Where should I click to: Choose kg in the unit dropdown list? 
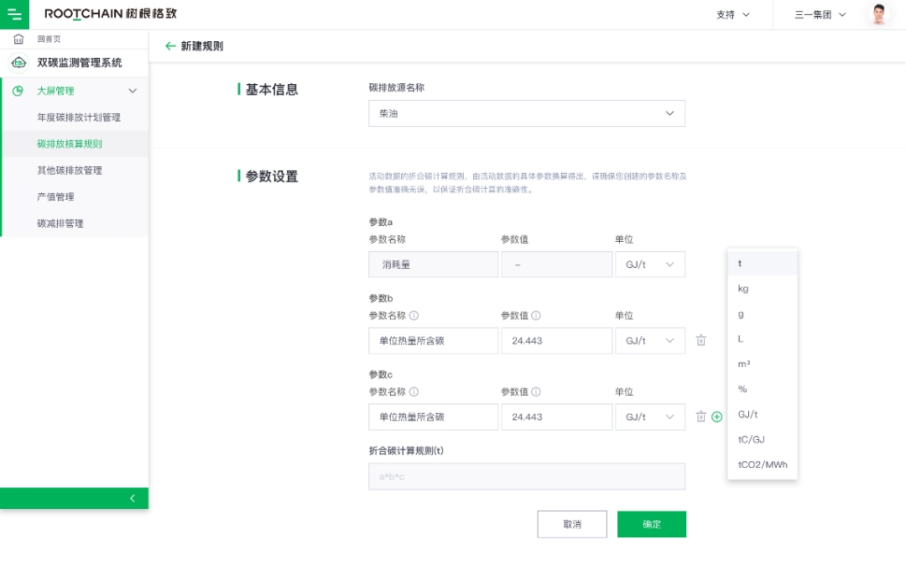pyautogui.click(x=743, y=289)
